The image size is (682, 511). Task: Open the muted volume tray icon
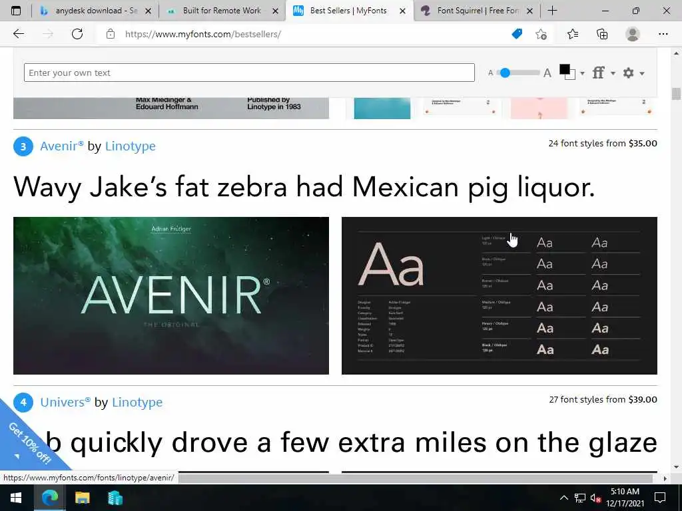[595, 498]
